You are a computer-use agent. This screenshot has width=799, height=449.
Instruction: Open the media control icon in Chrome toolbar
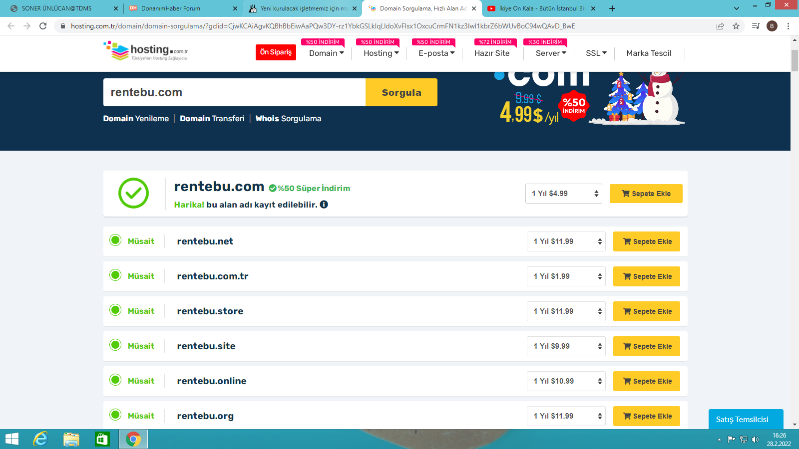point(756,26)
